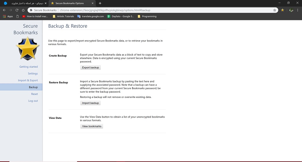Go back using the browser back arrow

(x=4, y=10)
